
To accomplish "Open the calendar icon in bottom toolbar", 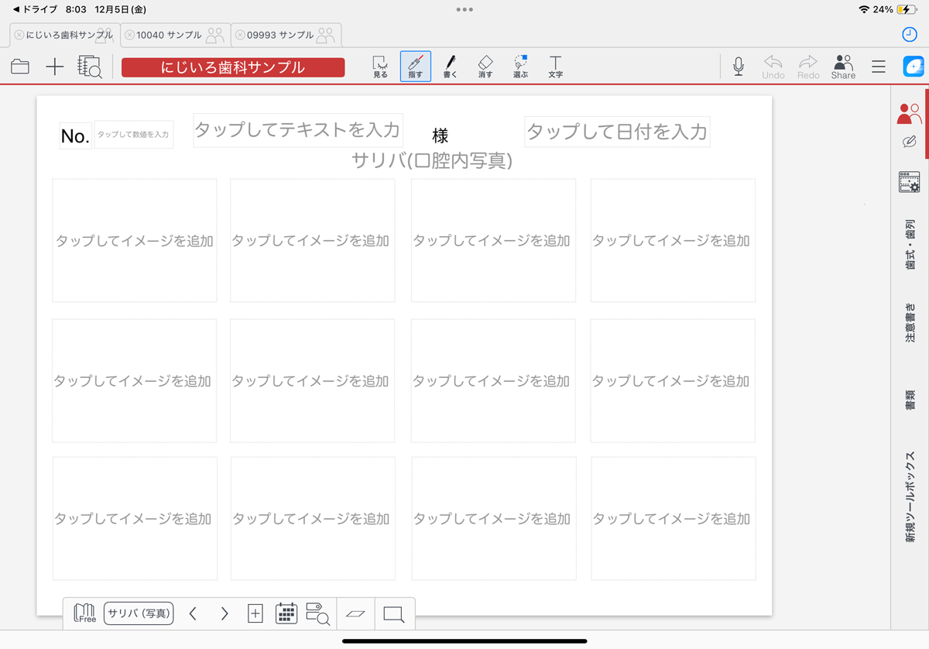I will pos(286,613).
